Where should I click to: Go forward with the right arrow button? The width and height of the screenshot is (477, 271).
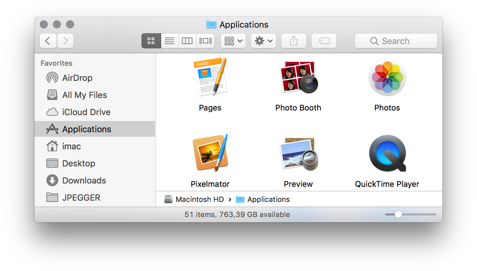[65, 41]
